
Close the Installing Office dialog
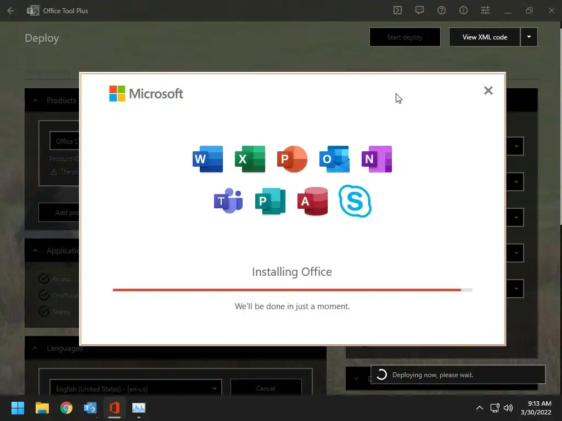click(488, 90)
